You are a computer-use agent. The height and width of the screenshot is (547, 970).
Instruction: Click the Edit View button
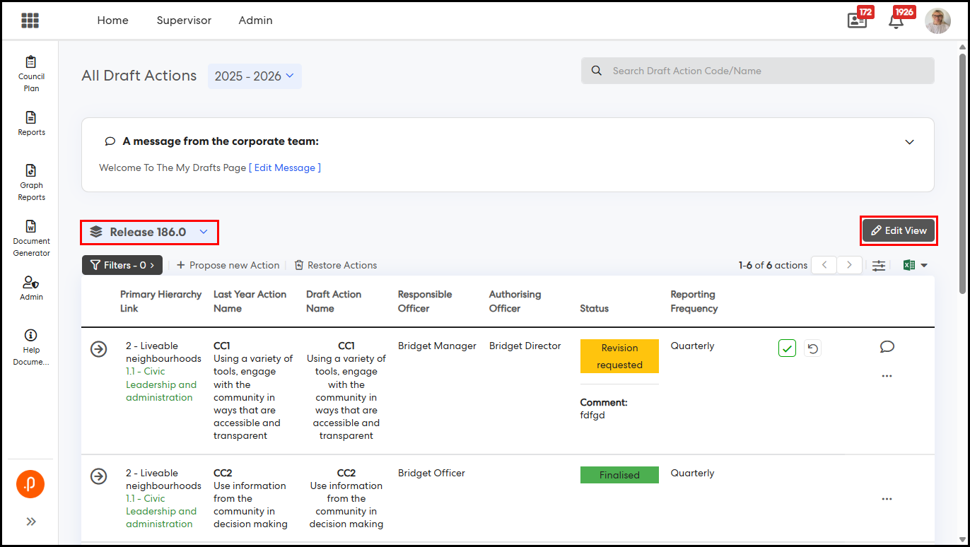[899, 230]
